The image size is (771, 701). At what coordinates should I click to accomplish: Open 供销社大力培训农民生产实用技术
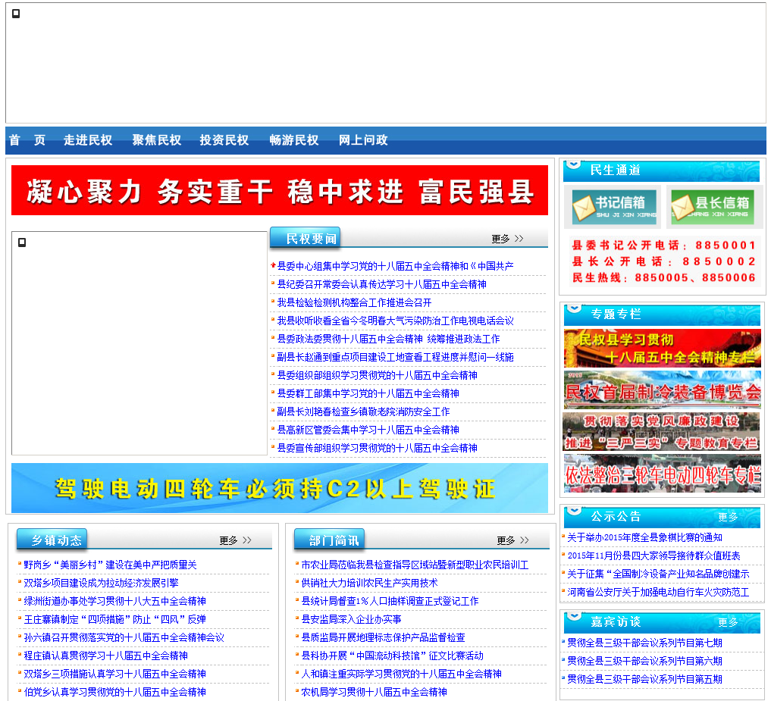point(369,584)
